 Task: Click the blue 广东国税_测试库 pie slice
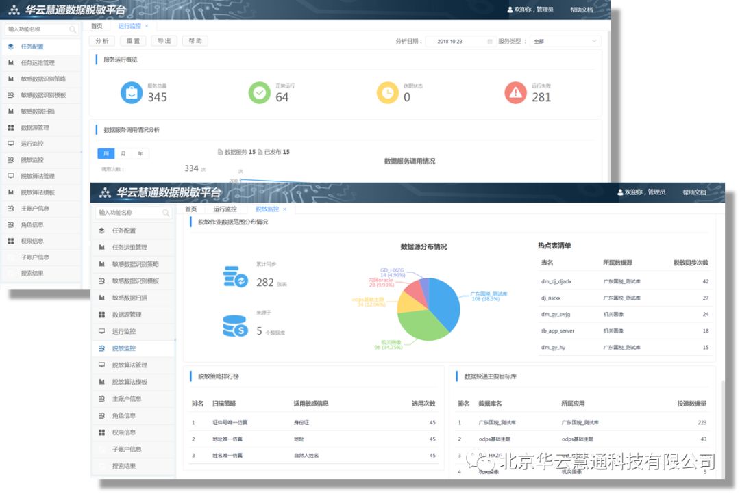(446, 304)
